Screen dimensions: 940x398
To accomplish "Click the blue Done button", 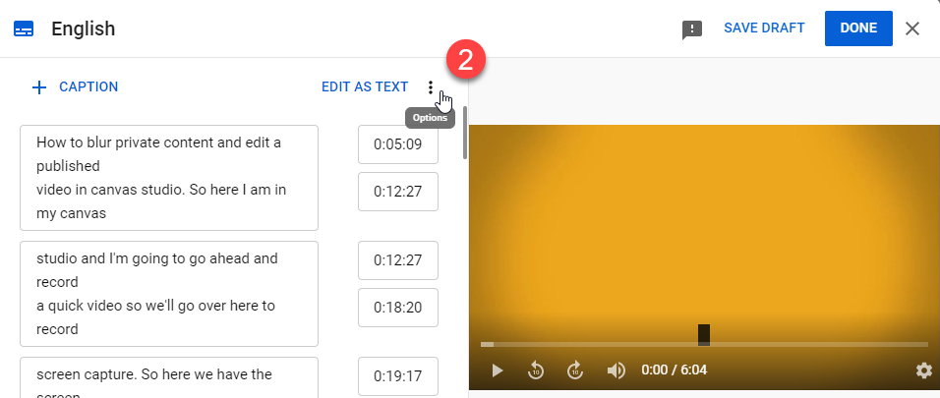I will pyautogui.click(x=858, y=28).
